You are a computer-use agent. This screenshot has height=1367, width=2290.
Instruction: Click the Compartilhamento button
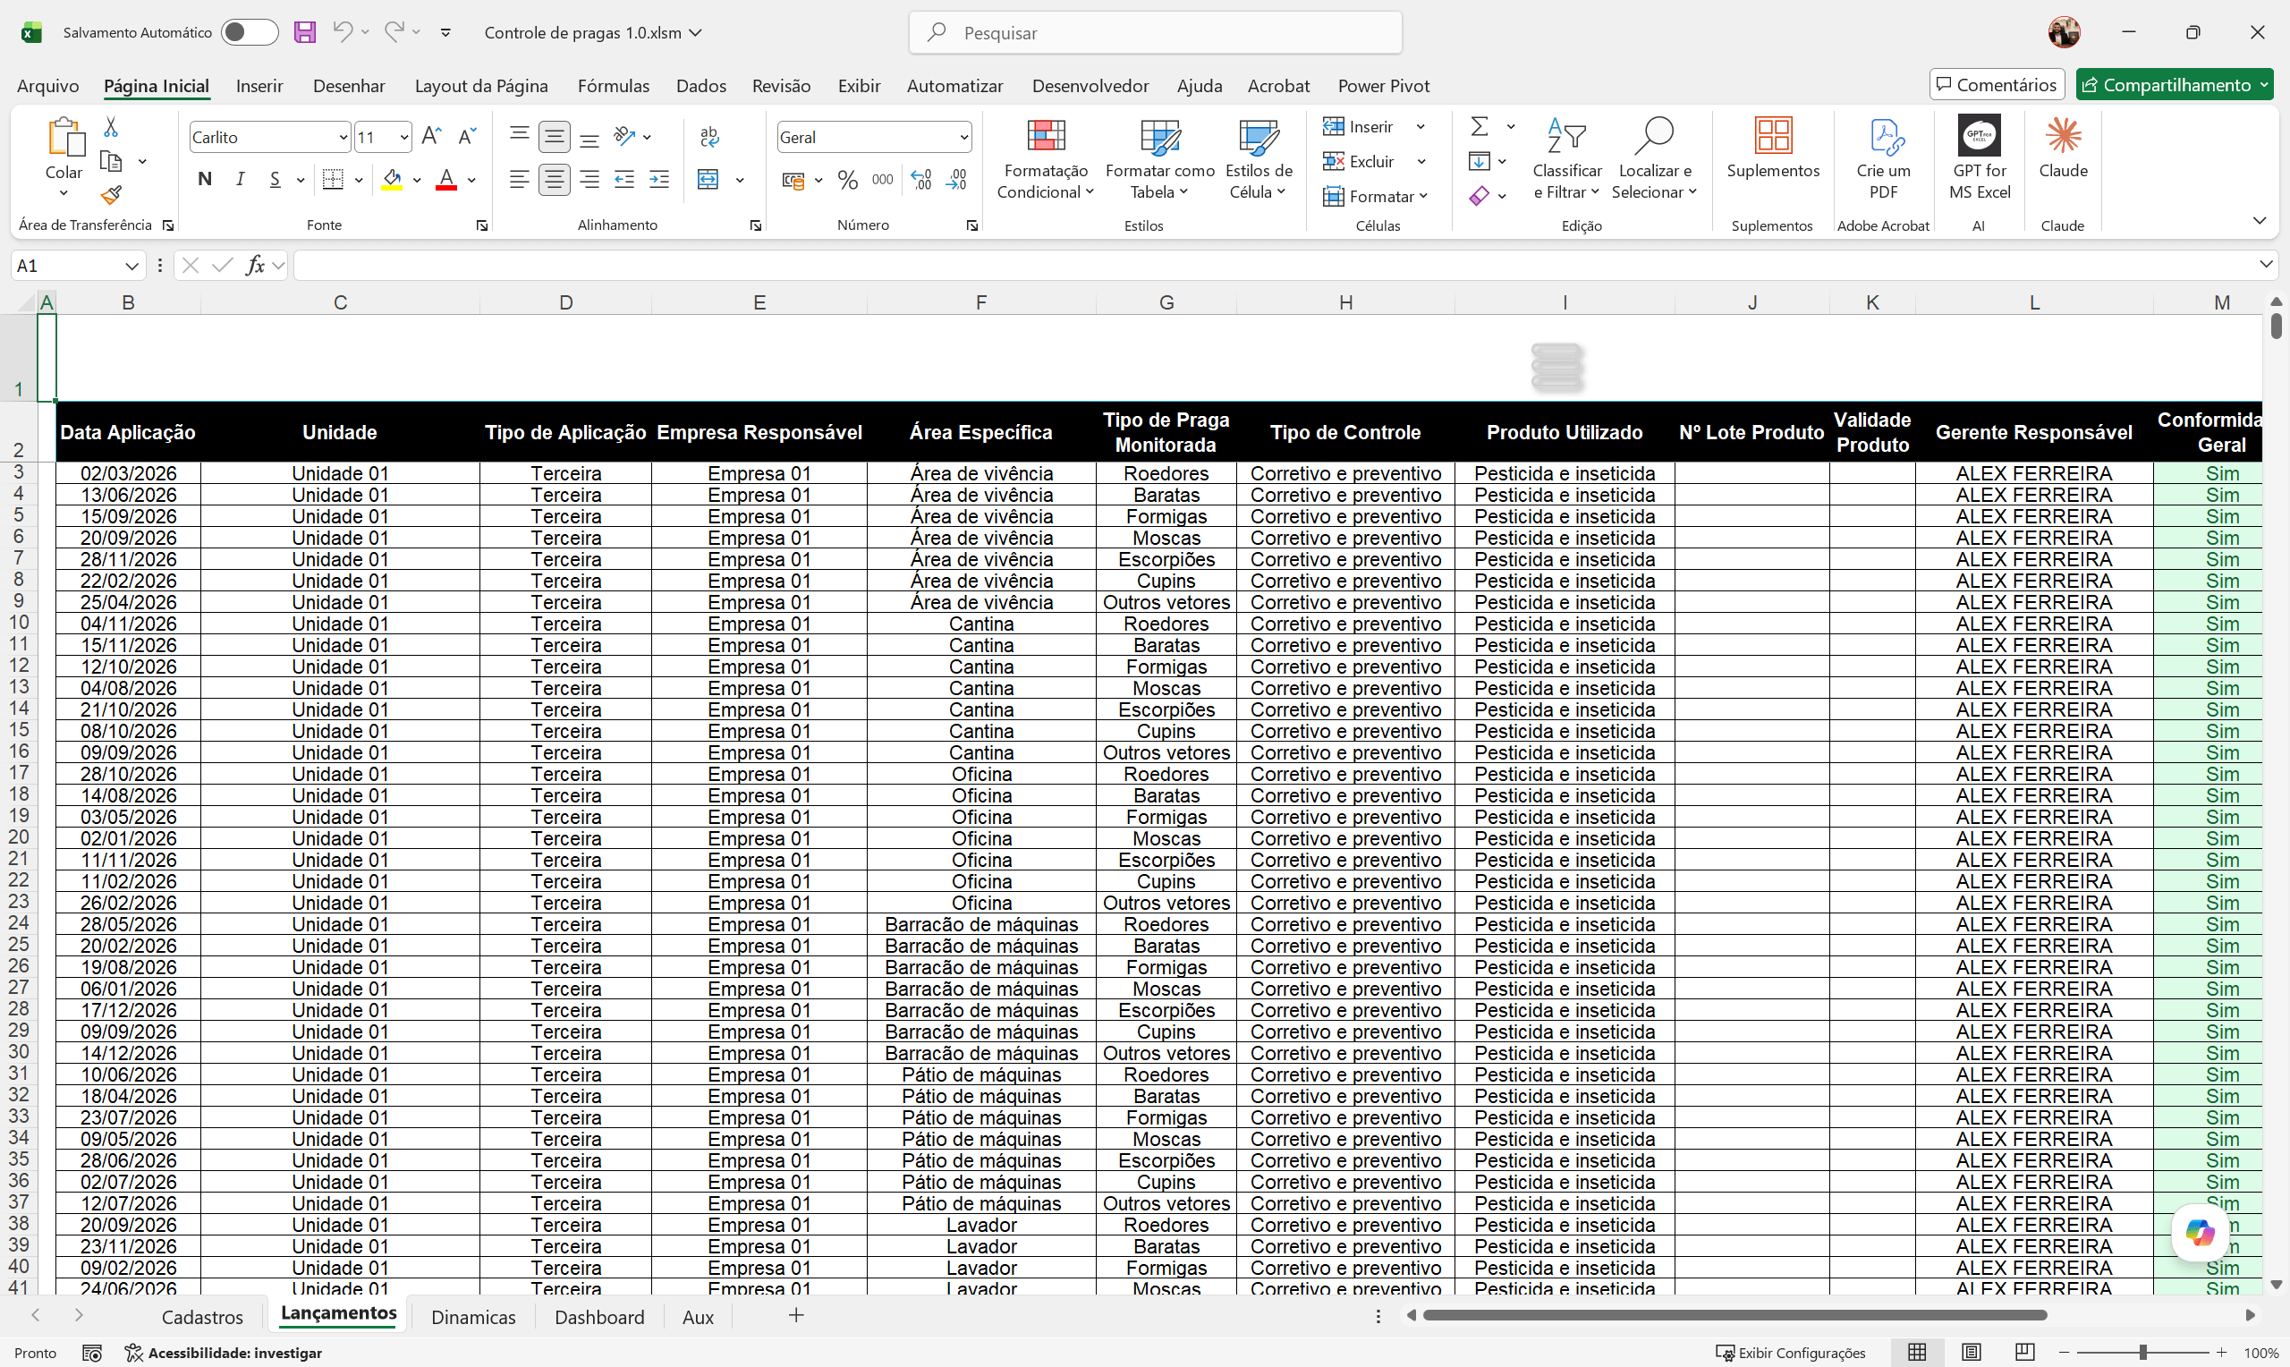click(2174, 85)
